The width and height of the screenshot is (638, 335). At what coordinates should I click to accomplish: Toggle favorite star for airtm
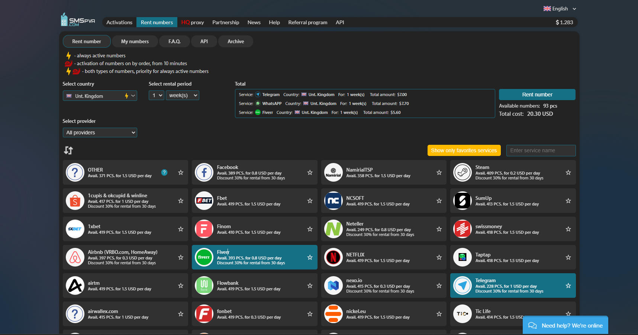click(181, 285)
